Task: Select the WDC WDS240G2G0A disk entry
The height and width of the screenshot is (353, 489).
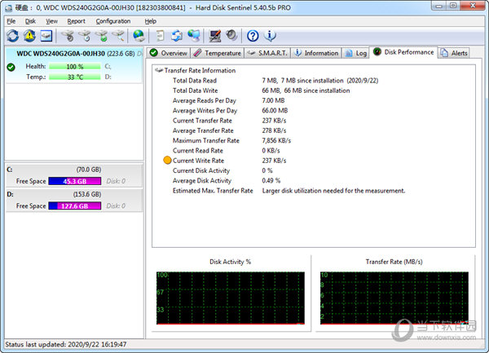Action: 74,65
